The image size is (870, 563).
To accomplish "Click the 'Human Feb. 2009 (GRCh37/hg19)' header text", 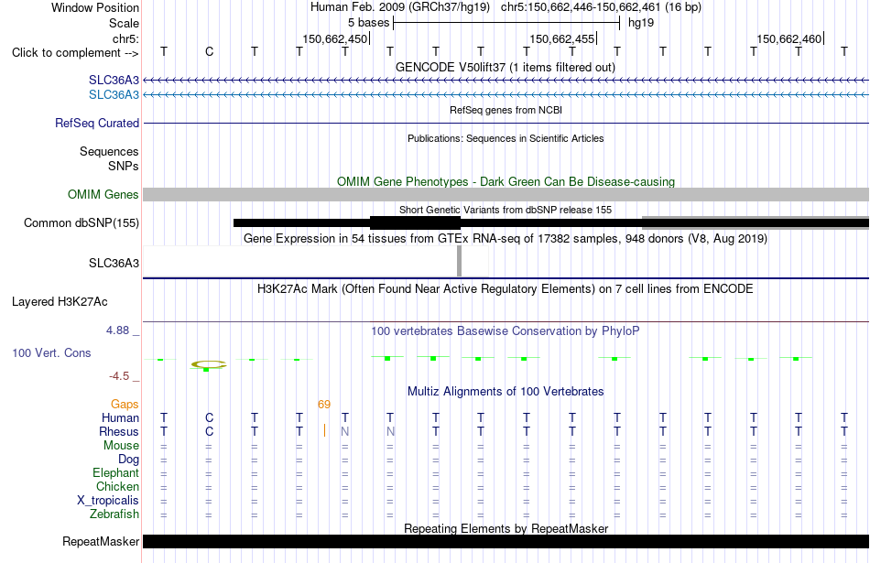I will pyautogui.click(x=400, y=7).
